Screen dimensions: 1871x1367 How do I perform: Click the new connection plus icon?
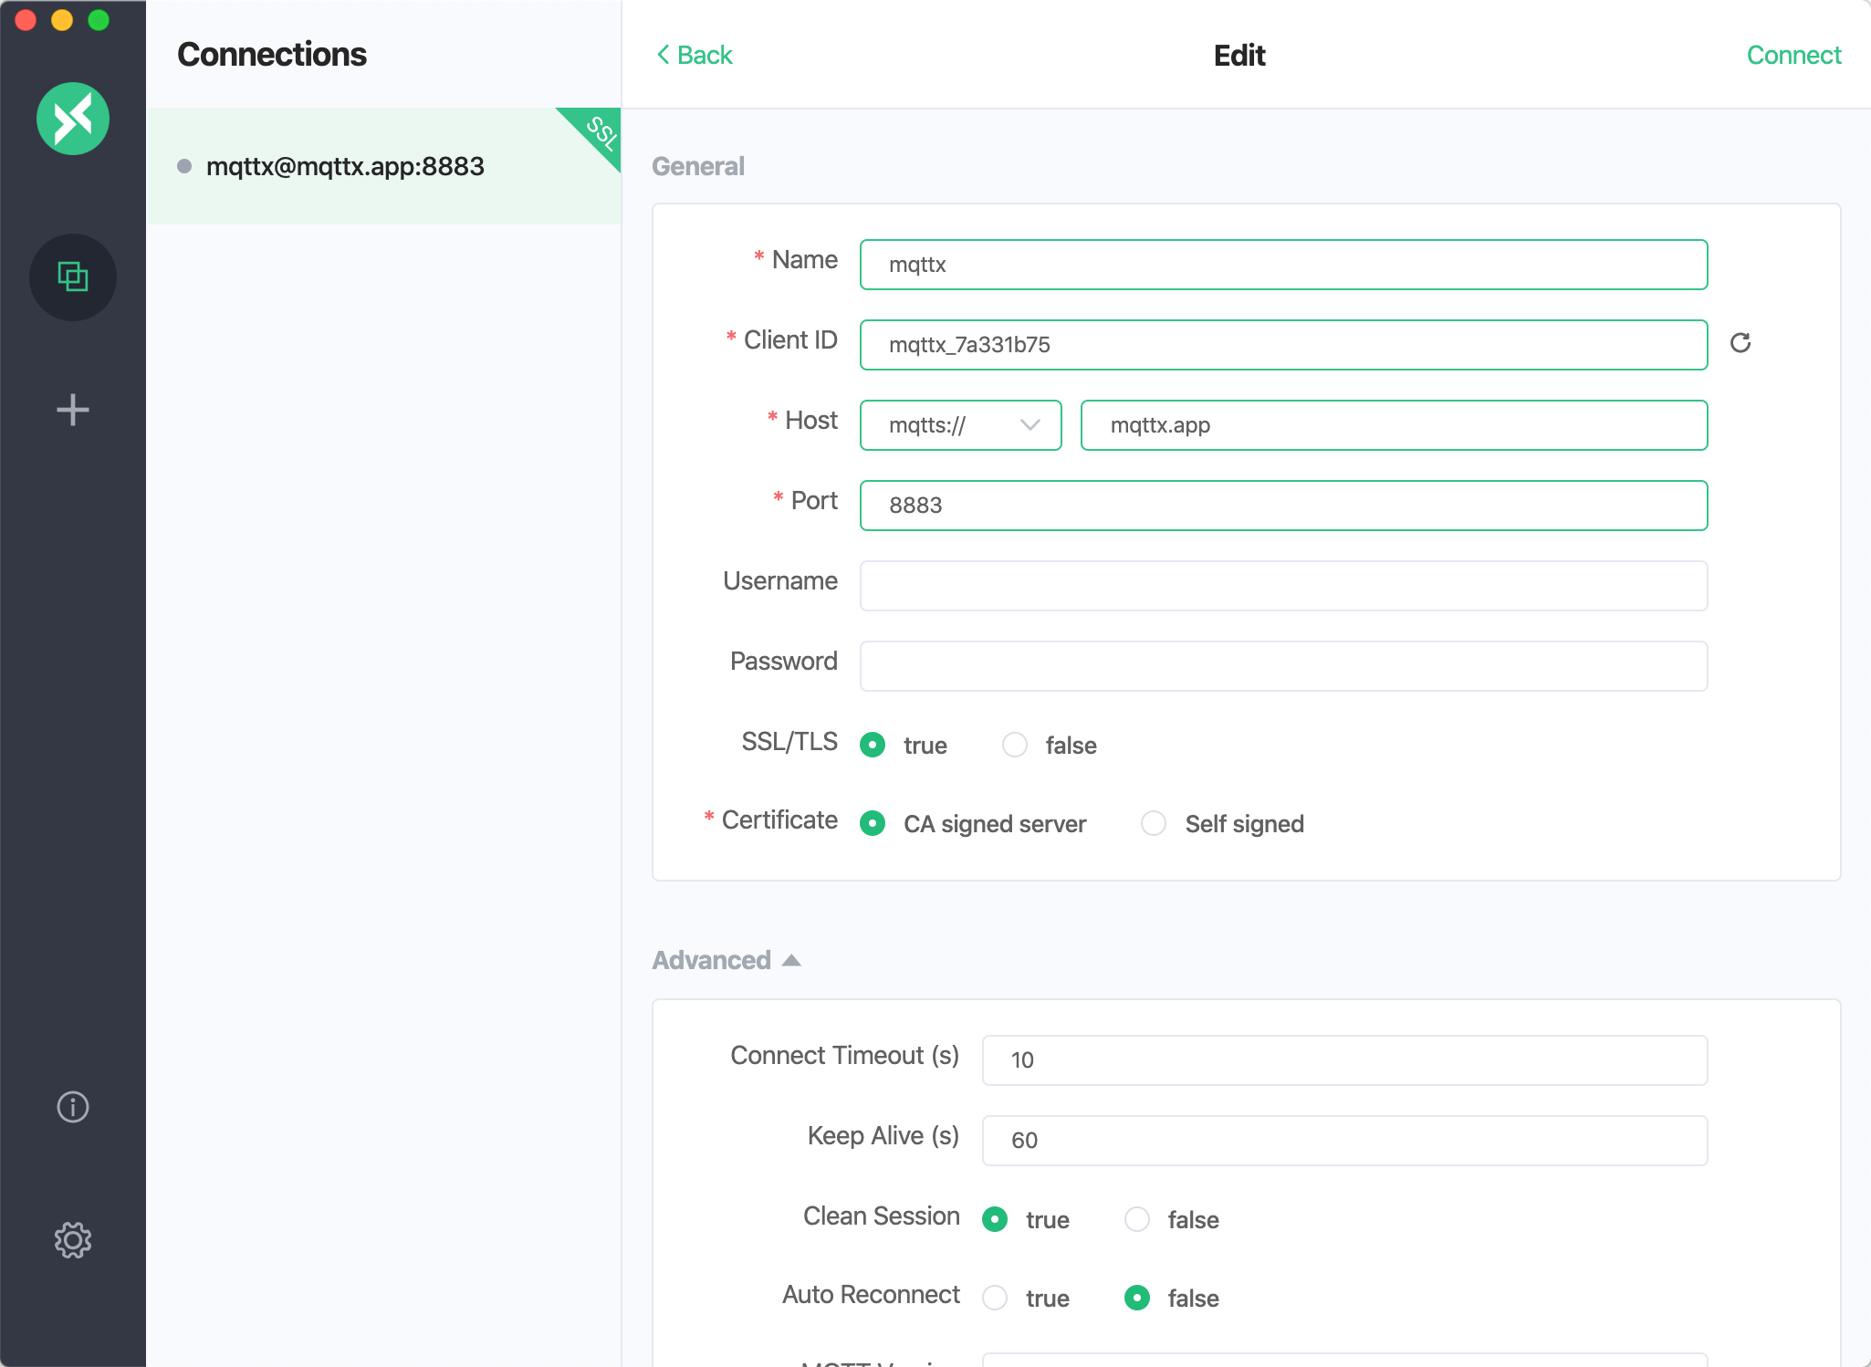pyautogui.click(x=73, y=408)
